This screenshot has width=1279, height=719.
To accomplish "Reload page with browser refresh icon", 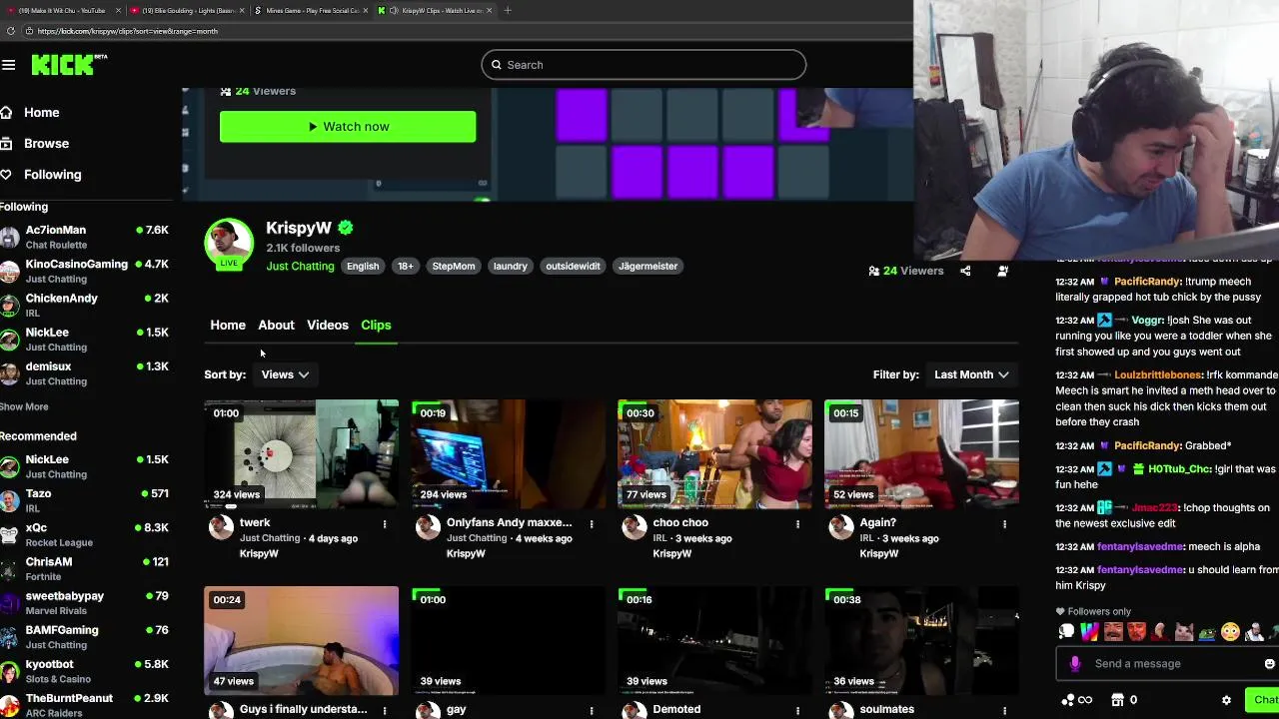I will click(x=11, y=31).
